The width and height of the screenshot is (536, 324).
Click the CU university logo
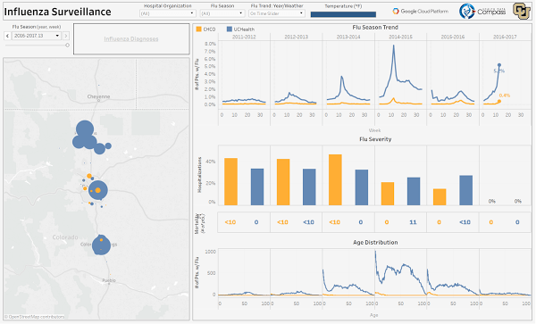[522, 11]
